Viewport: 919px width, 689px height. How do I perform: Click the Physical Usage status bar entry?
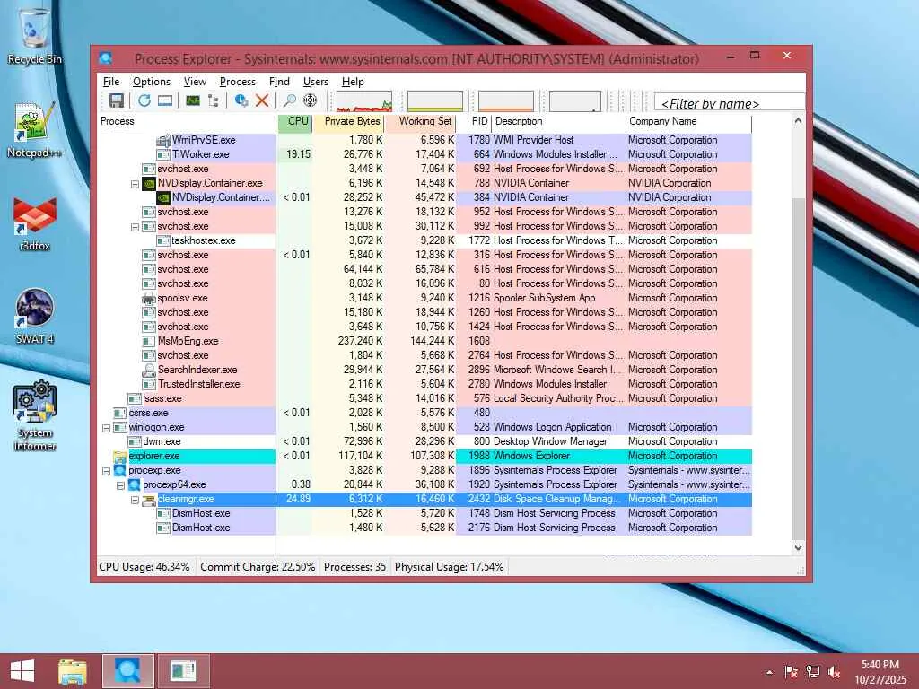(449, 567)
